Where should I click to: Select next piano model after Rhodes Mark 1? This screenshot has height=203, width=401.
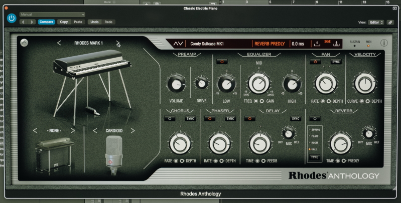click(x=117, y=43)
